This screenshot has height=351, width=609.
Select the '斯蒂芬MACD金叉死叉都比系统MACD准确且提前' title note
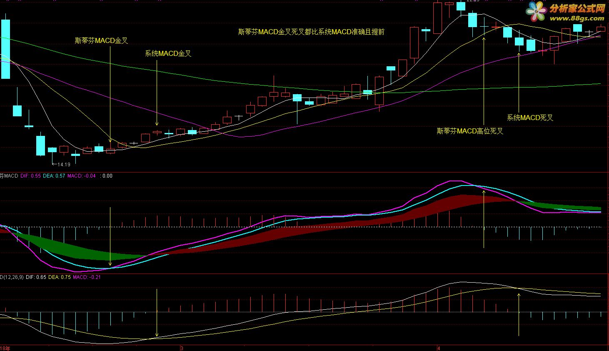[311, 32]
